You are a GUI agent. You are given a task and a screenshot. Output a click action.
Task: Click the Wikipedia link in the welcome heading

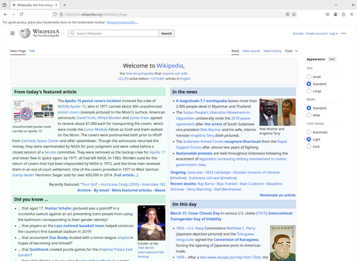(x=170, y=66)
